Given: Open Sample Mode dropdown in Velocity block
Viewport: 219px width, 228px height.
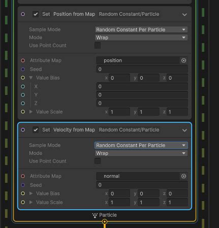Looking at the screenshot, I should 141,145.
